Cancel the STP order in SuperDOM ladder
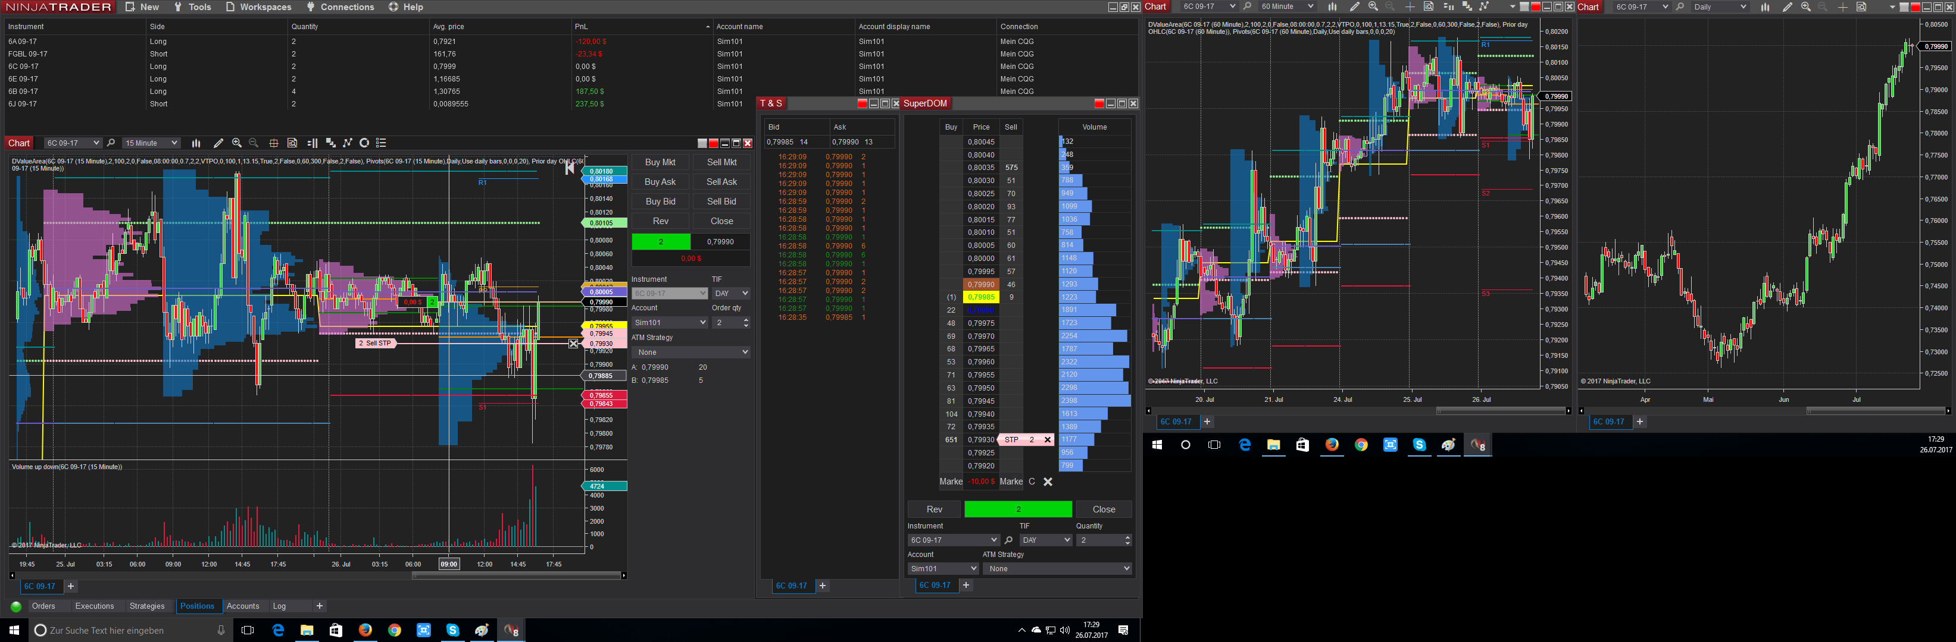1956x642 pixels. click(x=1048, y=440)
